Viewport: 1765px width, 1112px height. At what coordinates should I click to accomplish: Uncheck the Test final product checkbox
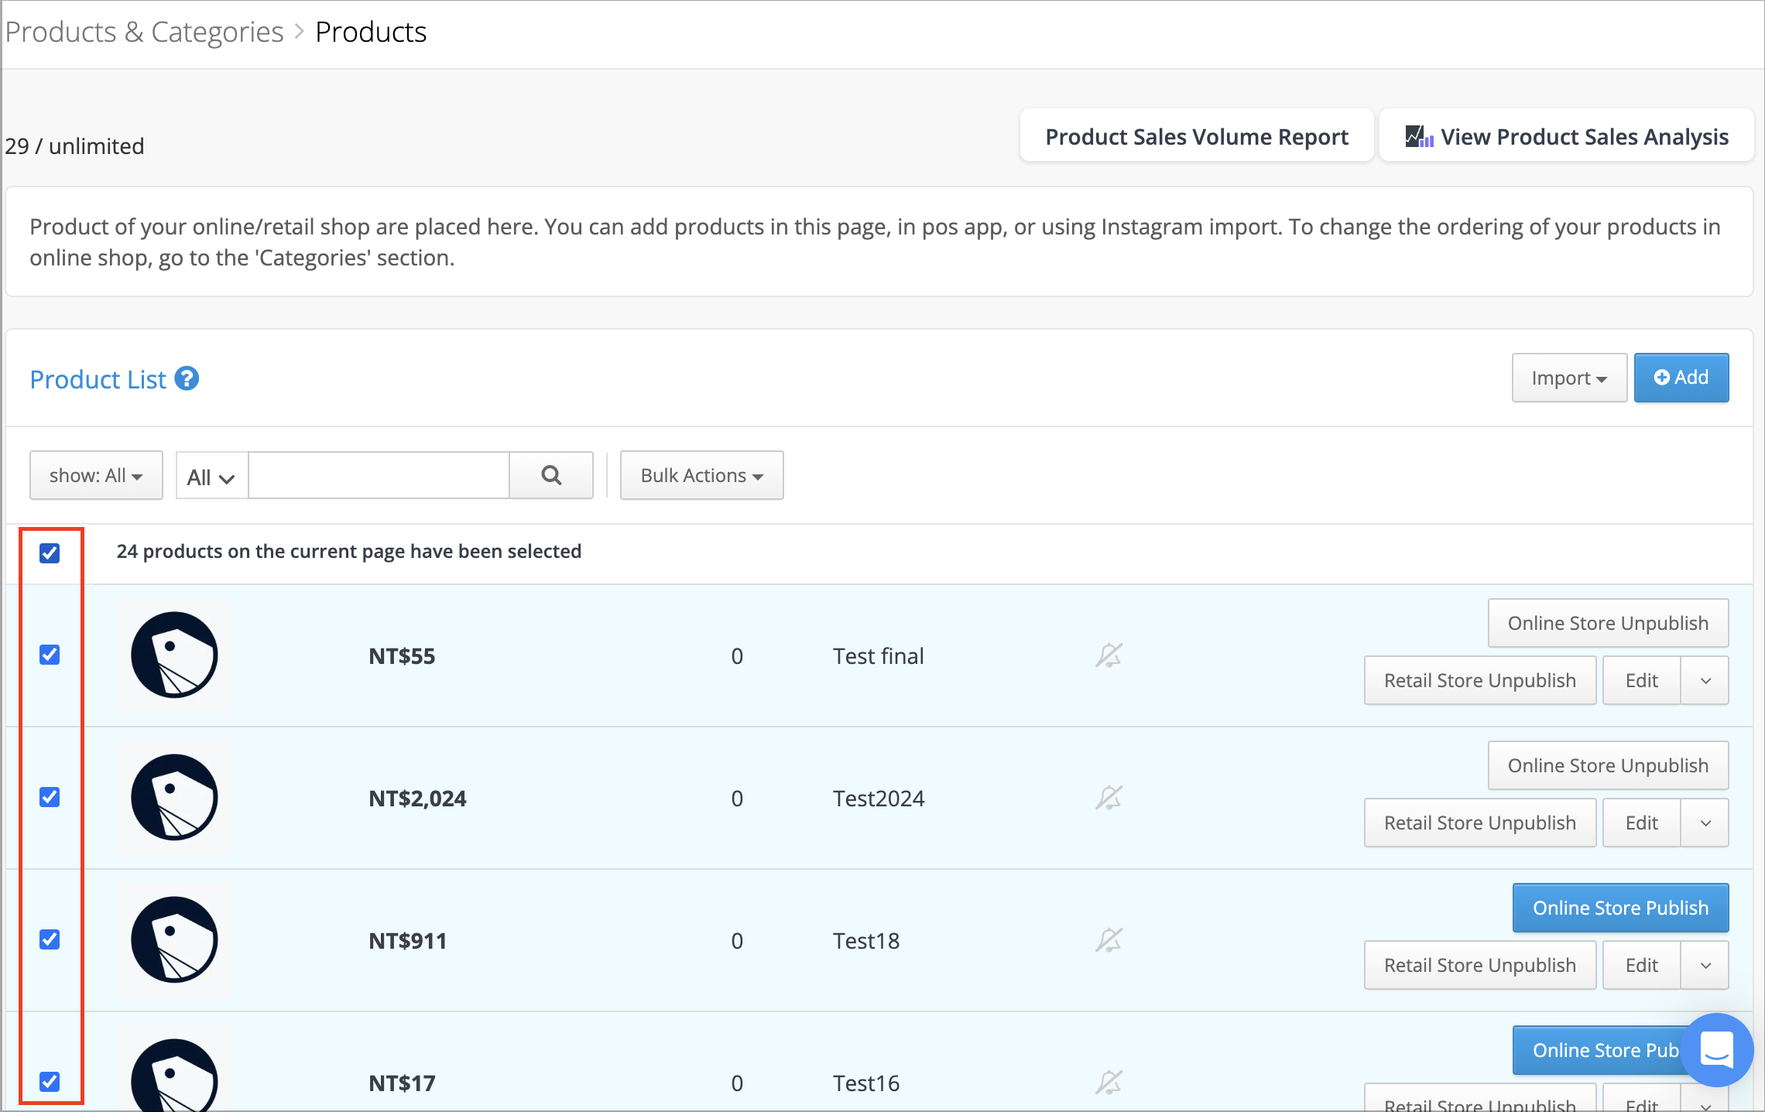(x=50, y=655)
